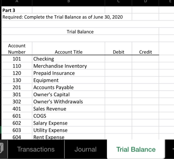Click the Credit cell for Checking
Viewport: 174px width, 159px height.
[145, 59]
